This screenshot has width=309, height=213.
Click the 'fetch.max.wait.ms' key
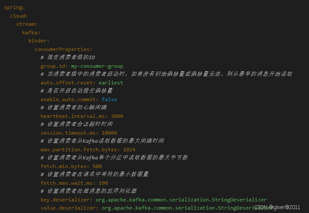coord(66,183)
